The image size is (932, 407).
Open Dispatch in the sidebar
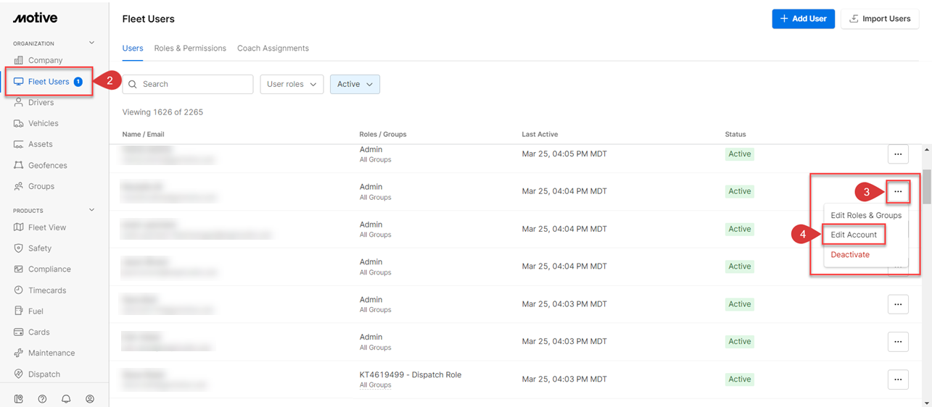[x=44, y=374]
